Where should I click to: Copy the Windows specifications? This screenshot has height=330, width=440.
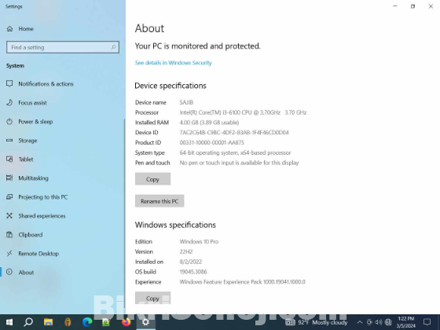click(x=152, y=298)
